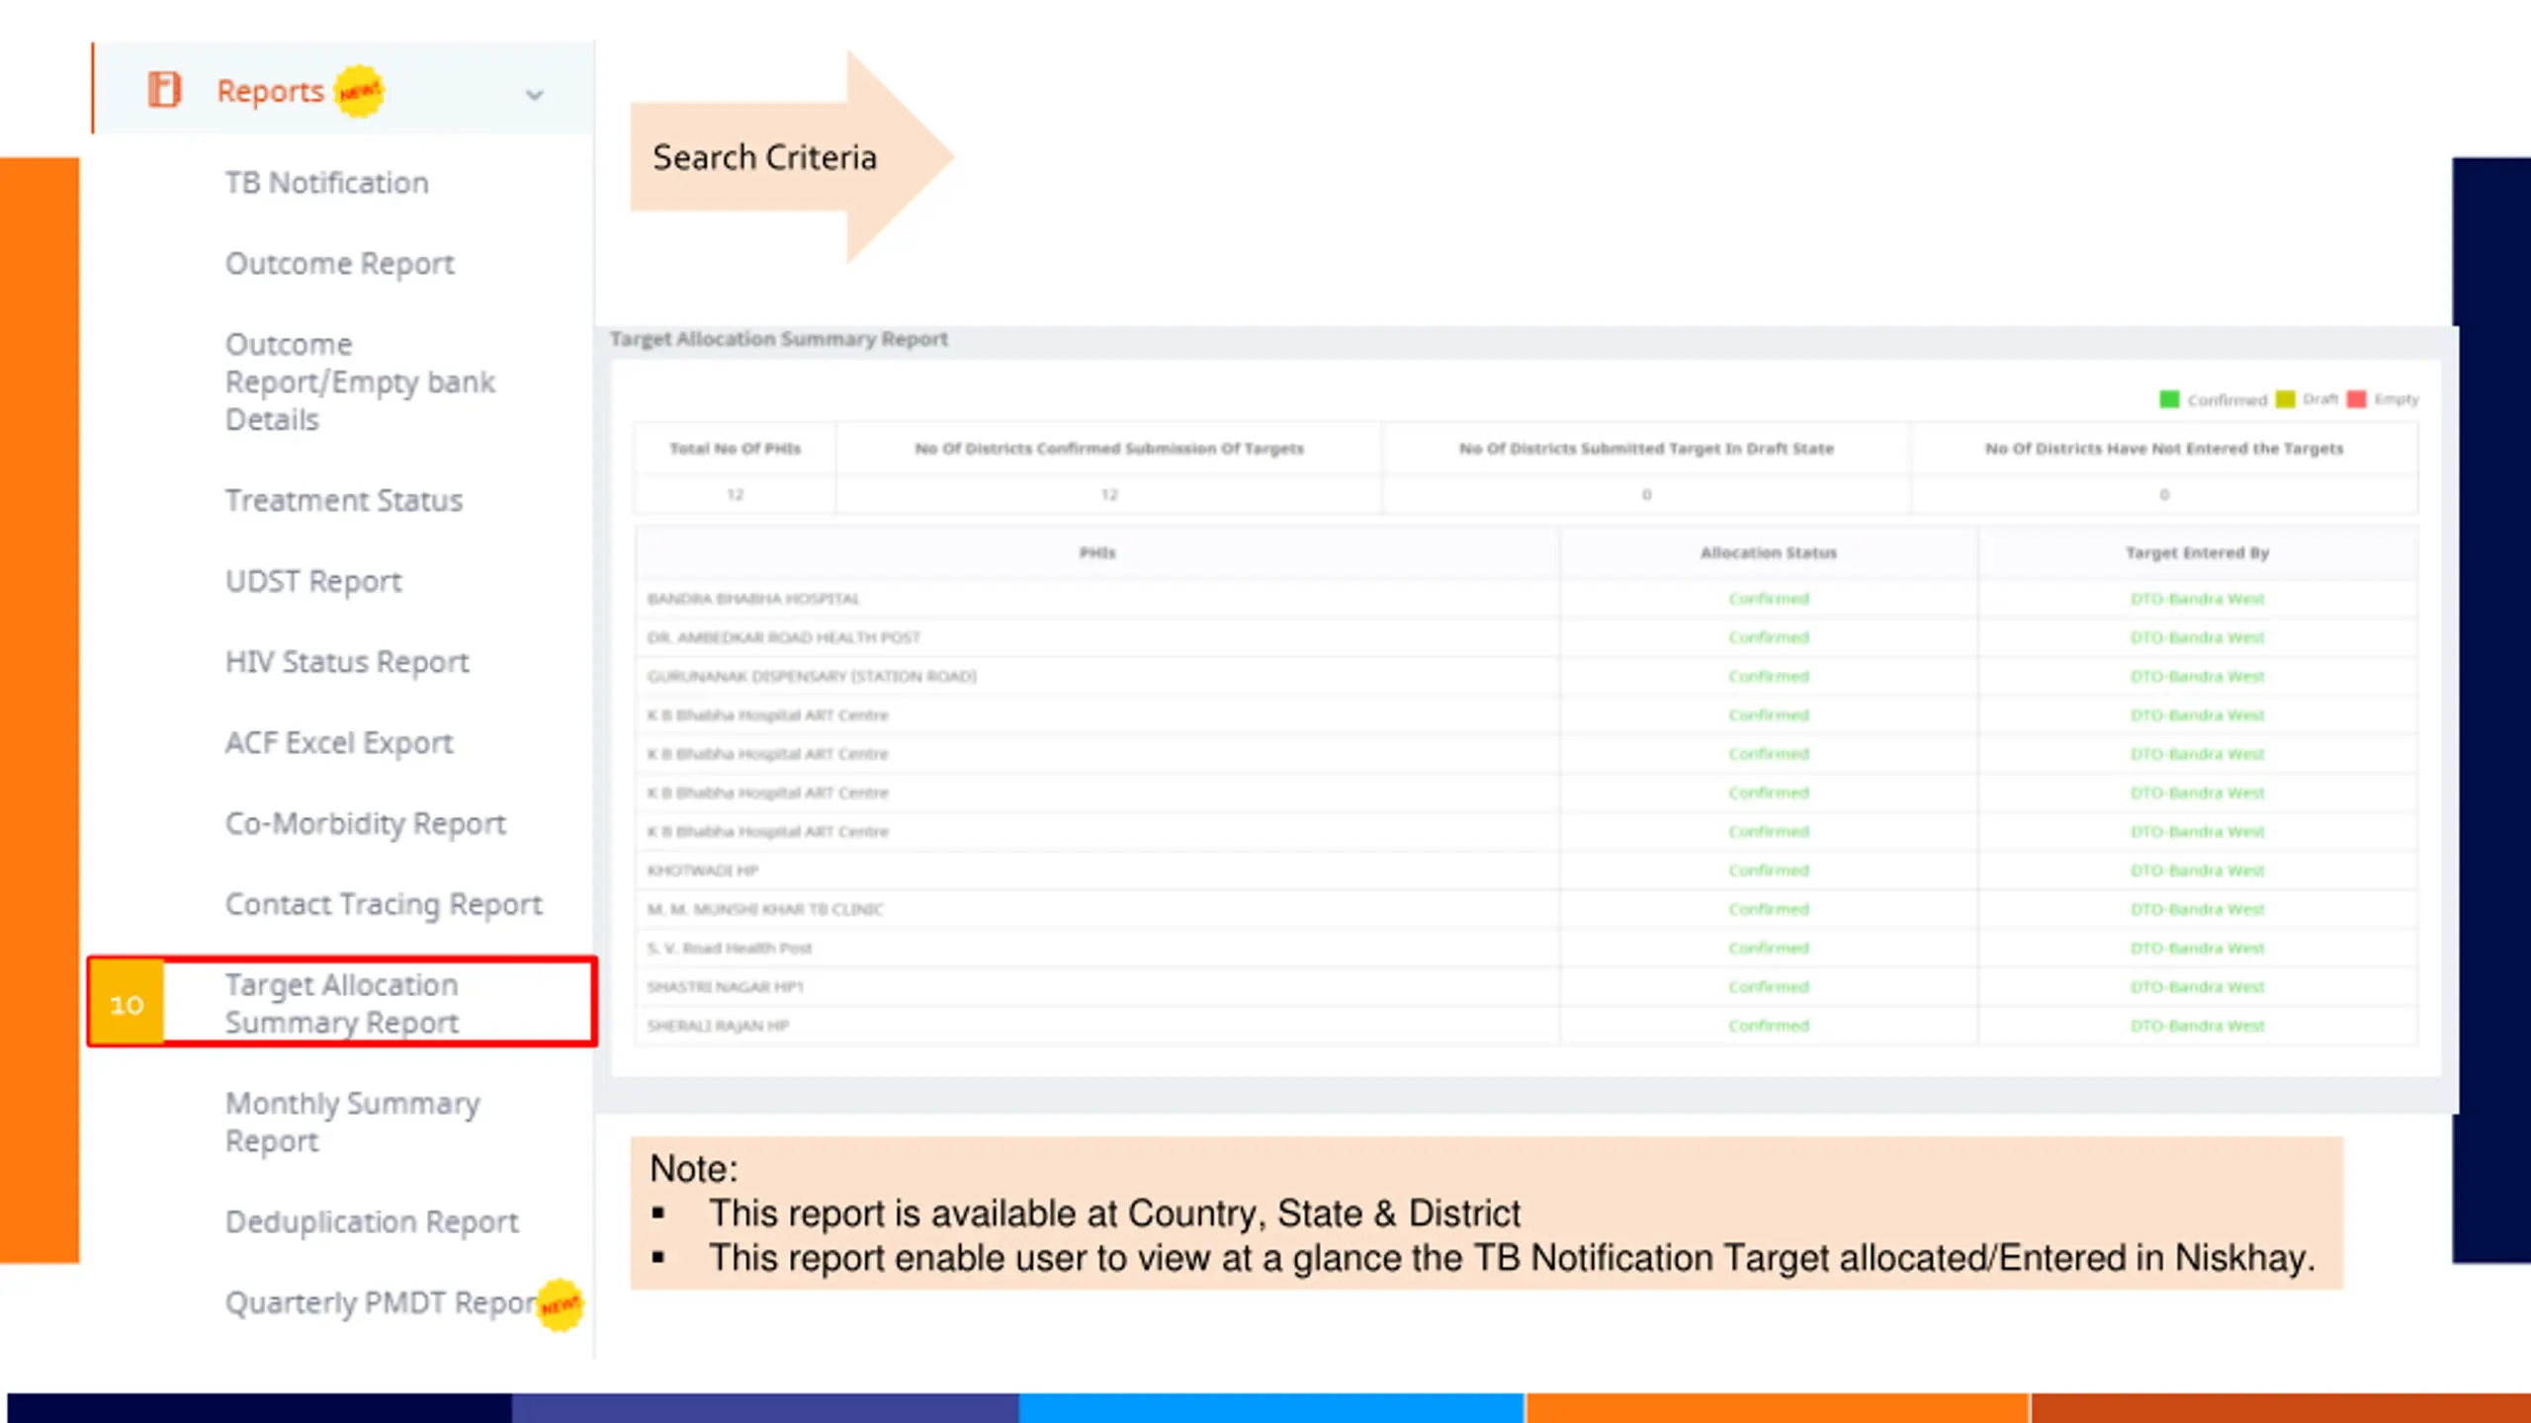
Task: Open the TB Notification report
Action: pos(327,183)
